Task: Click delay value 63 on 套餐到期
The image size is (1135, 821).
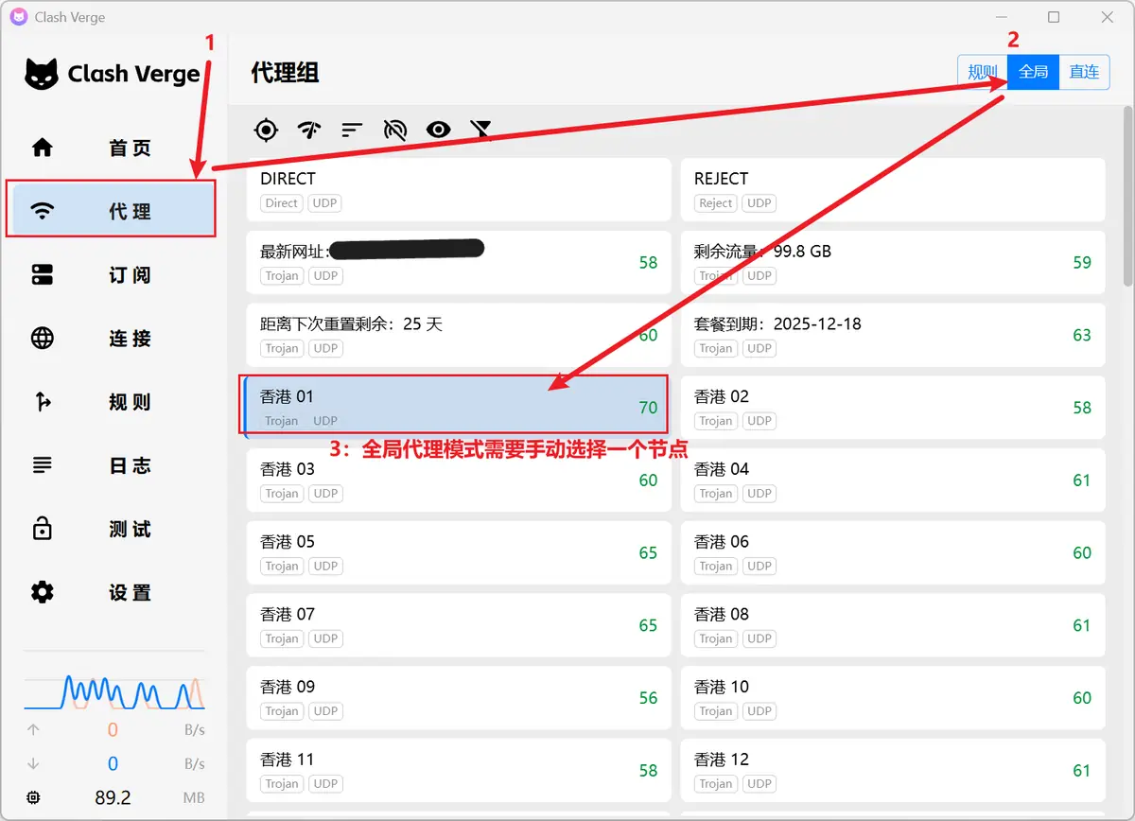Action: [1082, 335]
